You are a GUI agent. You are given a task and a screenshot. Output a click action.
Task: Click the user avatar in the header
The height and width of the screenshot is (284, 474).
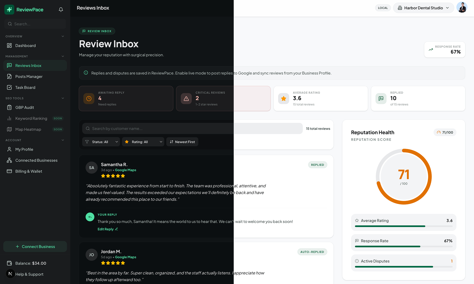(x=462, y=8)
